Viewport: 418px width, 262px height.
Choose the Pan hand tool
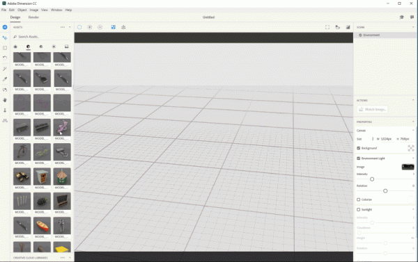[5, 100]
